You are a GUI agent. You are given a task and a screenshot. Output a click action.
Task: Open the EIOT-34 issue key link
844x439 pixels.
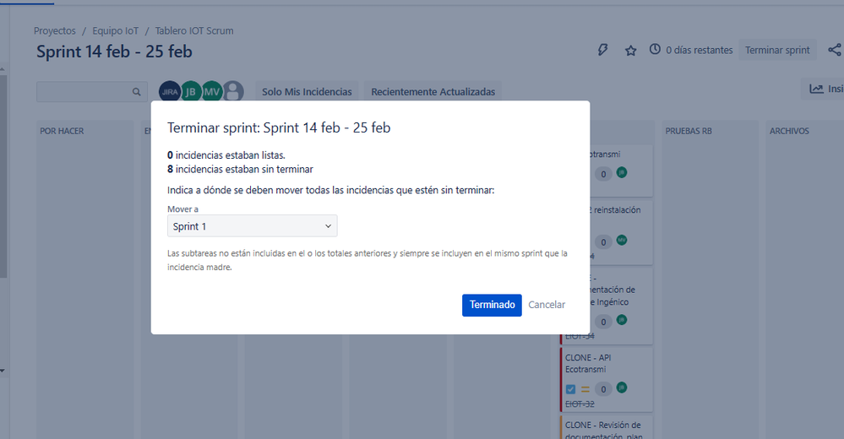[x=580, y=336]
